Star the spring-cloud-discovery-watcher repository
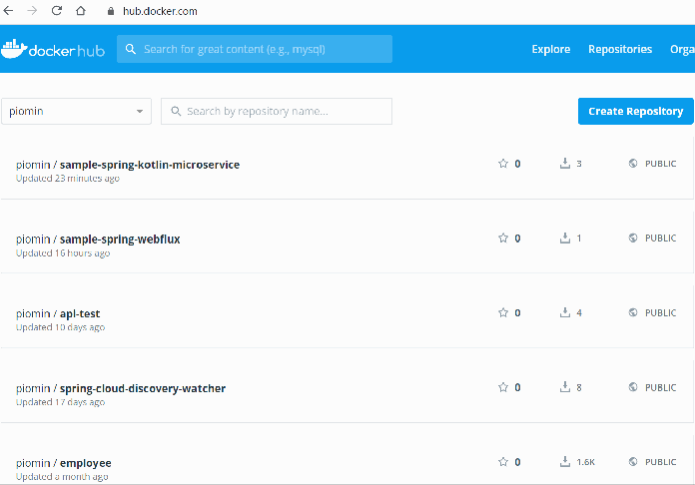The height and width of the screenshot is (485, 695). [503, 387]
